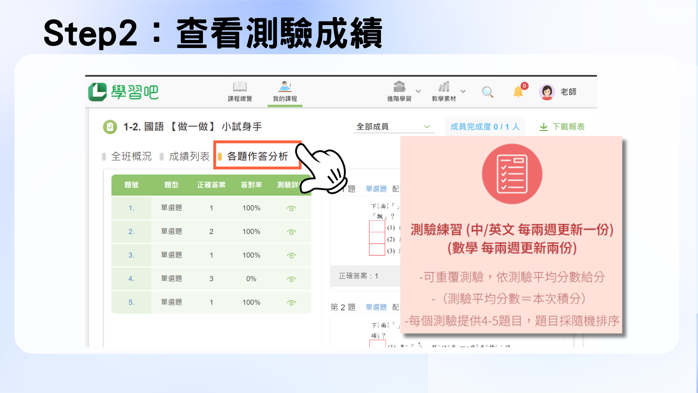Toggle eye icon for question 4
Viewport: 698px width, 393px height.
(291, 279)
